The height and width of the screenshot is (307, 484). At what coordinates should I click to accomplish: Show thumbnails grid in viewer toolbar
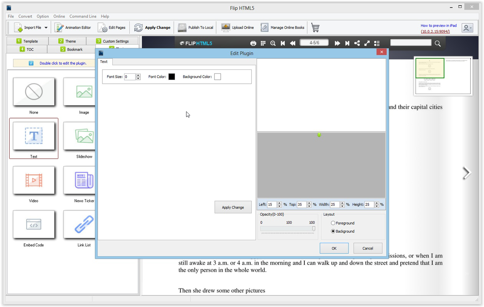tap(263, 43)
